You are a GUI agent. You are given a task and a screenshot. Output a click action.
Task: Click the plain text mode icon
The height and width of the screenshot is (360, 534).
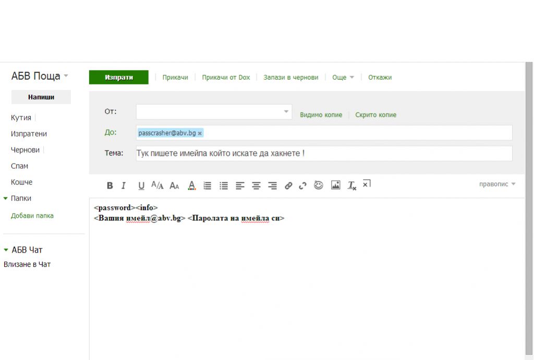367,184
